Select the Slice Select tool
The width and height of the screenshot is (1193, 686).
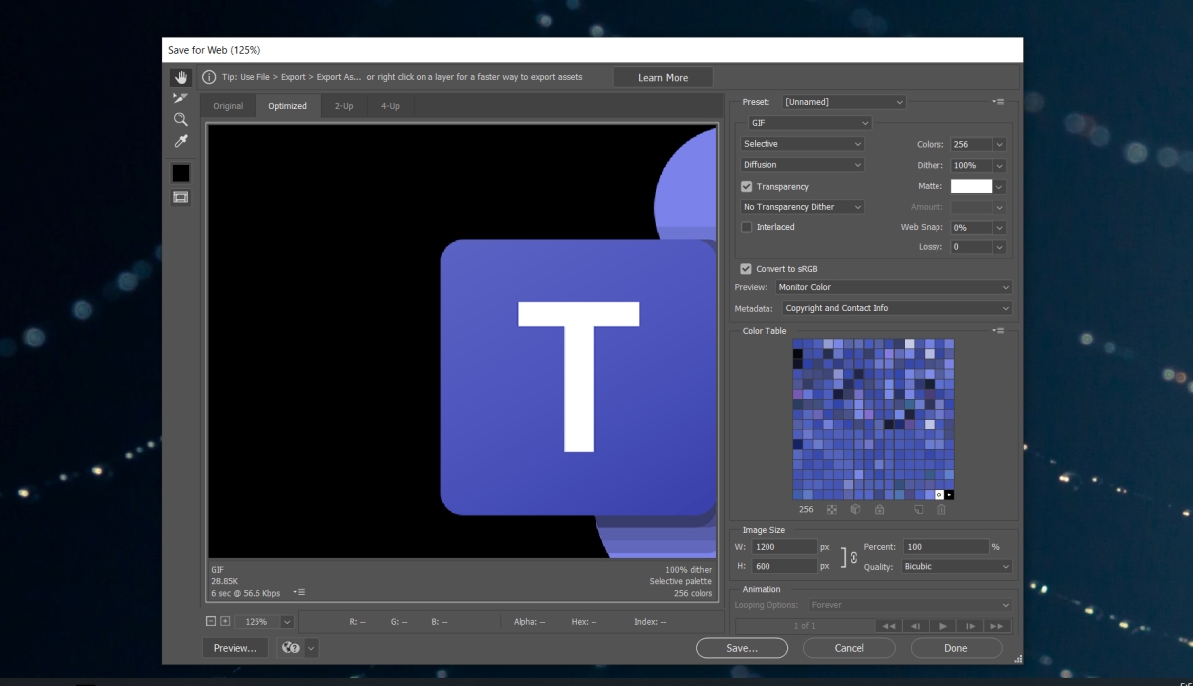tap(180, 97)
